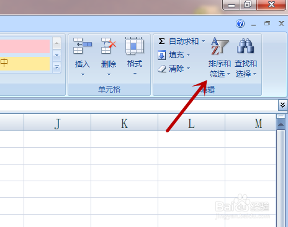
Task: Open the Clear (清除) dropdown arrow
Action: point(189,68)
